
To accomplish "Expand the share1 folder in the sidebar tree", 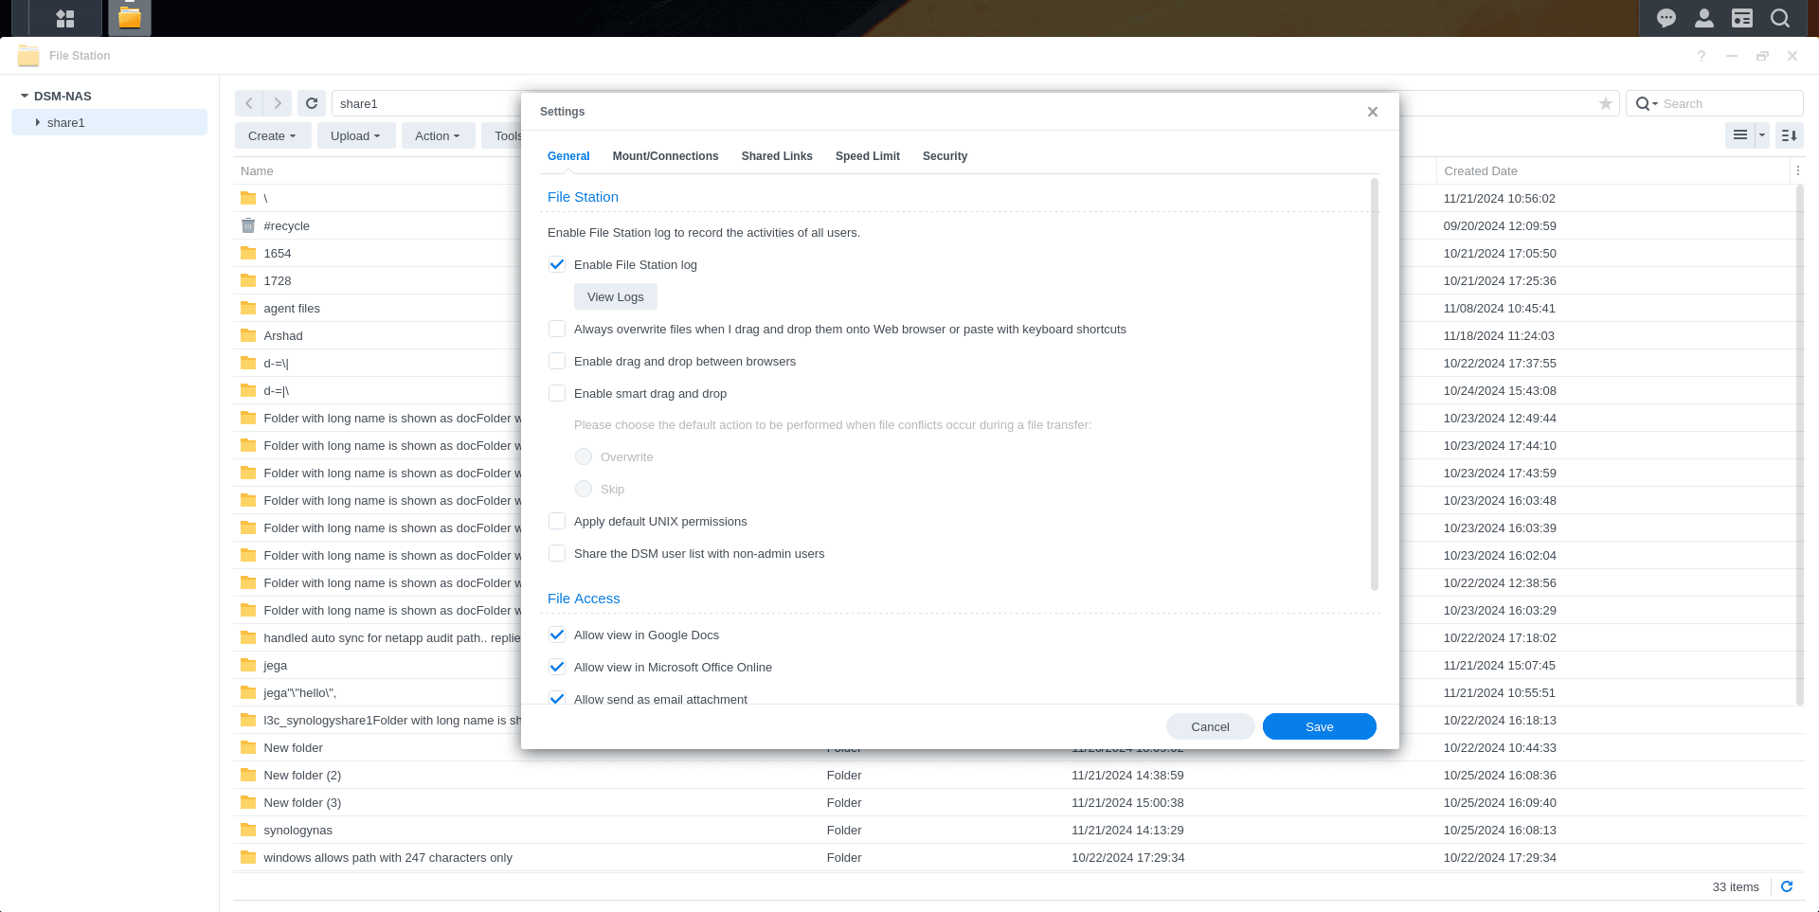I will tap(38, 122).
